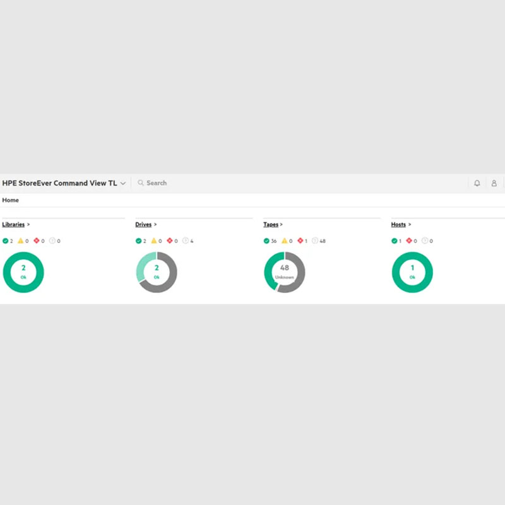Open the notifications bell icon
Image resolution: width=505 pixels, height=505 pixels.
477,183
